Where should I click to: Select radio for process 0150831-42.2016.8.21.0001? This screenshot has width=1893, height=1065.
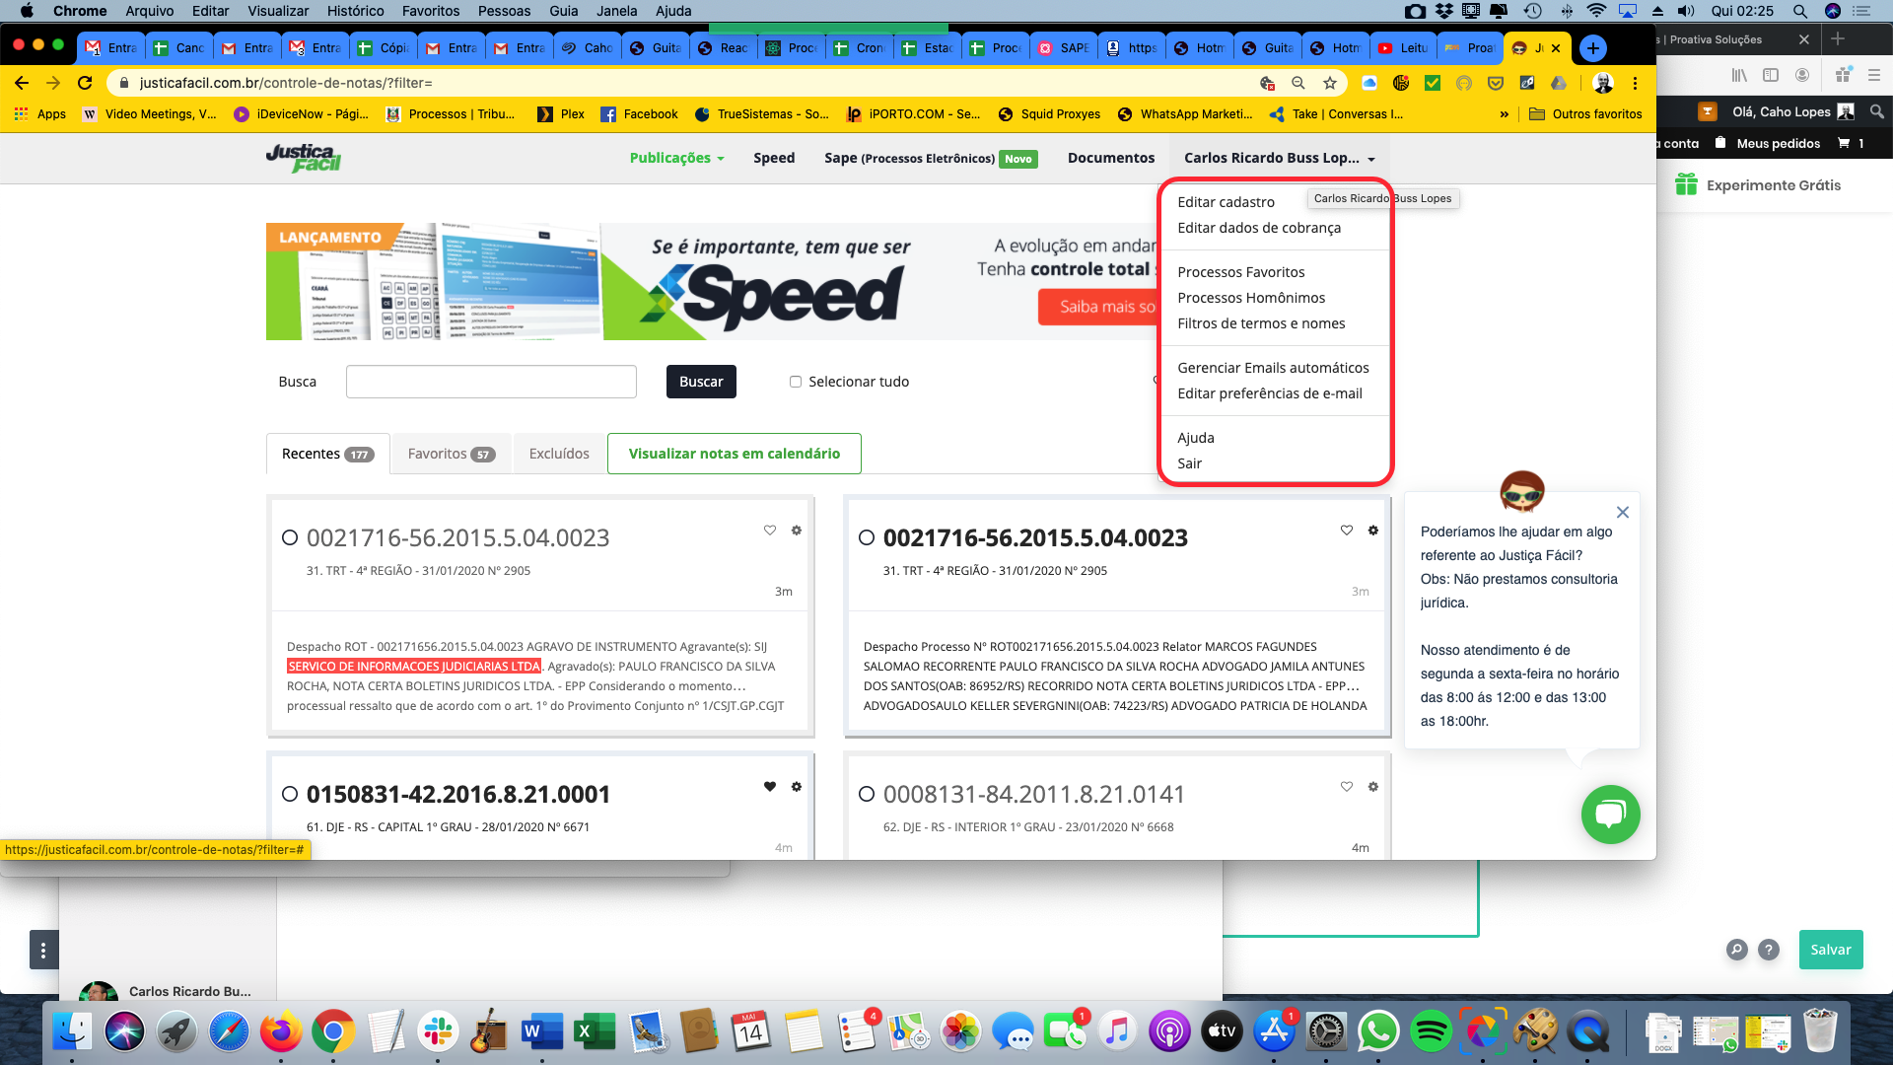tap(290, 794)
